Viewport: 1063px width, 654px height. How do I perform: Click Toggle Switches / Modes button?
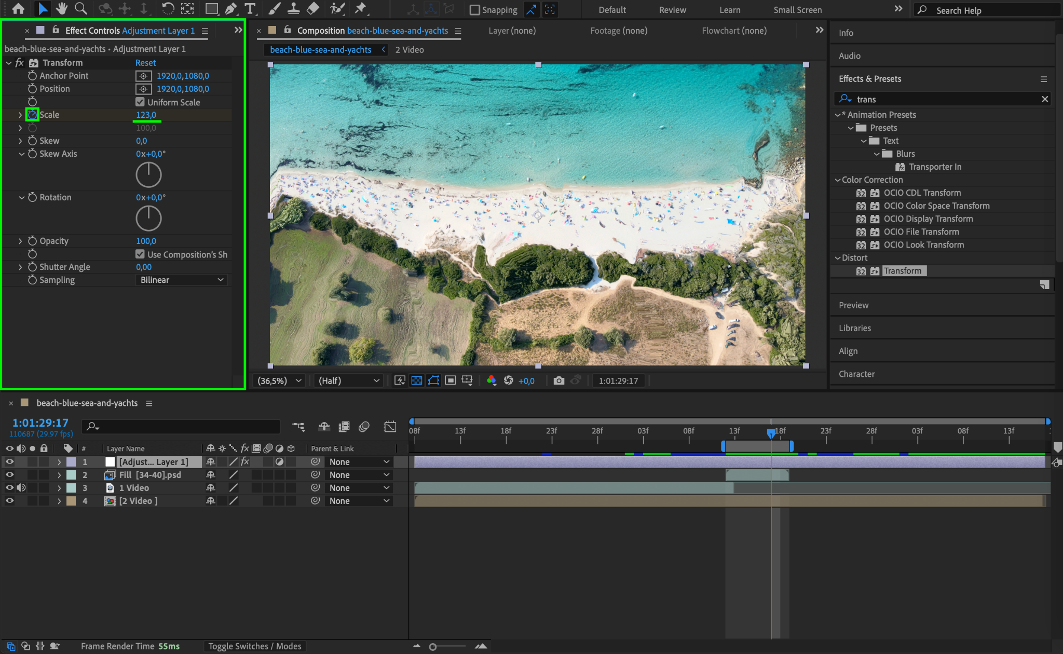254,646
